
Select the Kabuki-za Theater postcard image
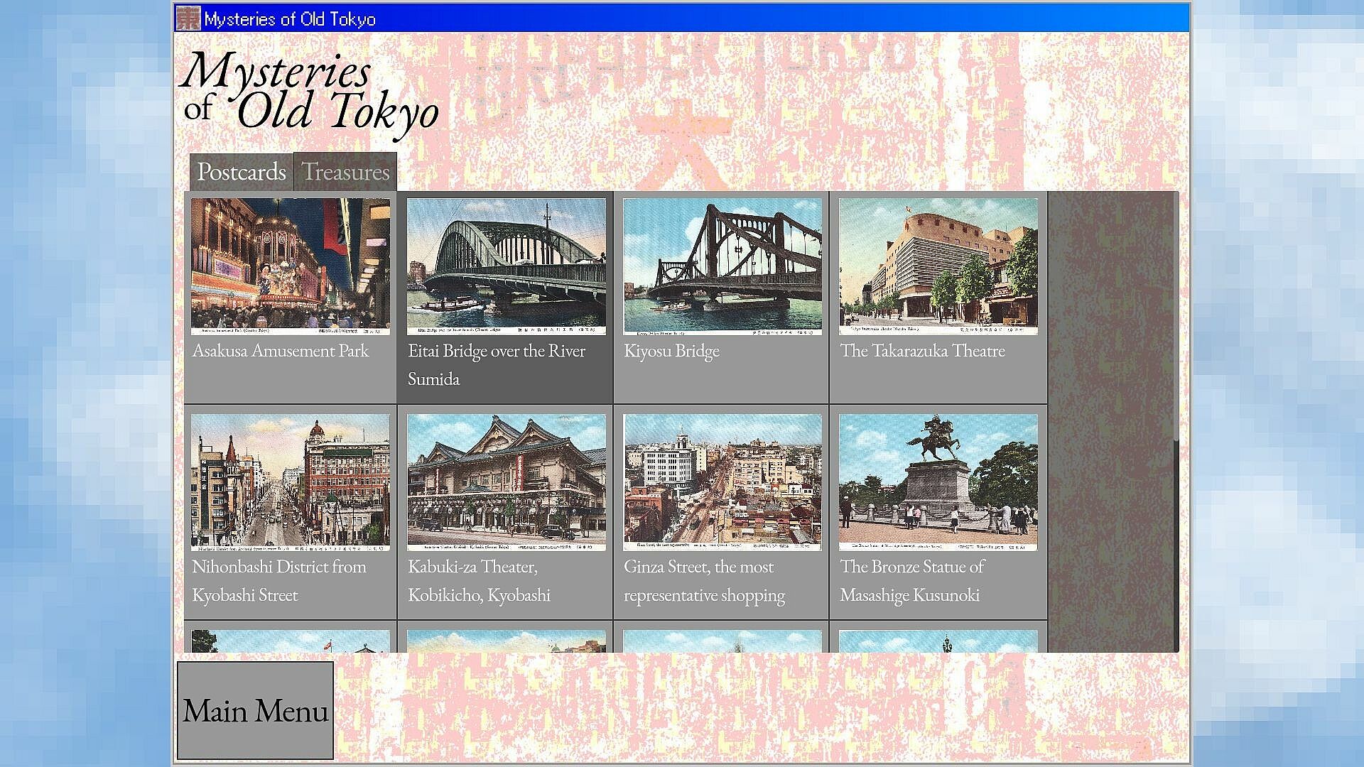[506, 482]
